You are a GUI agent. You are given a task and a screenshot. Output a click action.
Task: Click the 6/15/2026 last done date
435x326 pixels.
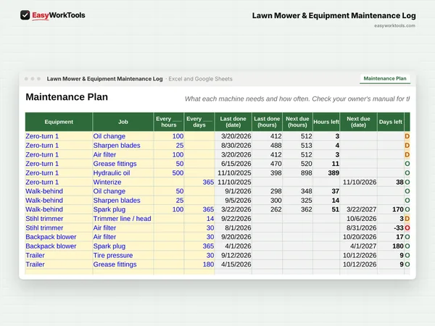tap(236, 164)
